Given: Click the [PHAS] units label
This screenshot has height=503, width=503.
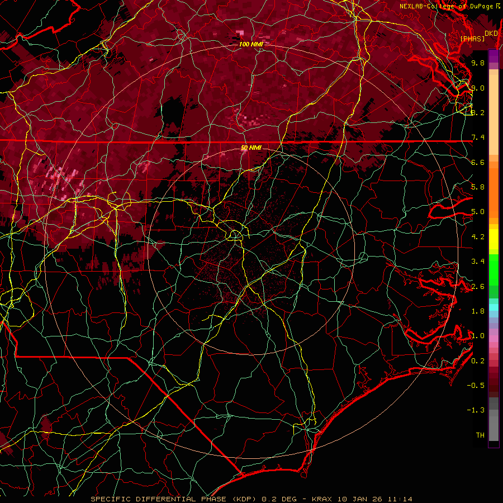Looking at the screenshot, I should point(472,39).
